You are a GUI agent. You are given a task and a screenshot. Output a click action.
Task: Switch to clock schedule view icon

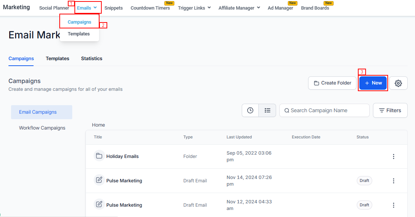pyautogui.click(x=250, y=110)
